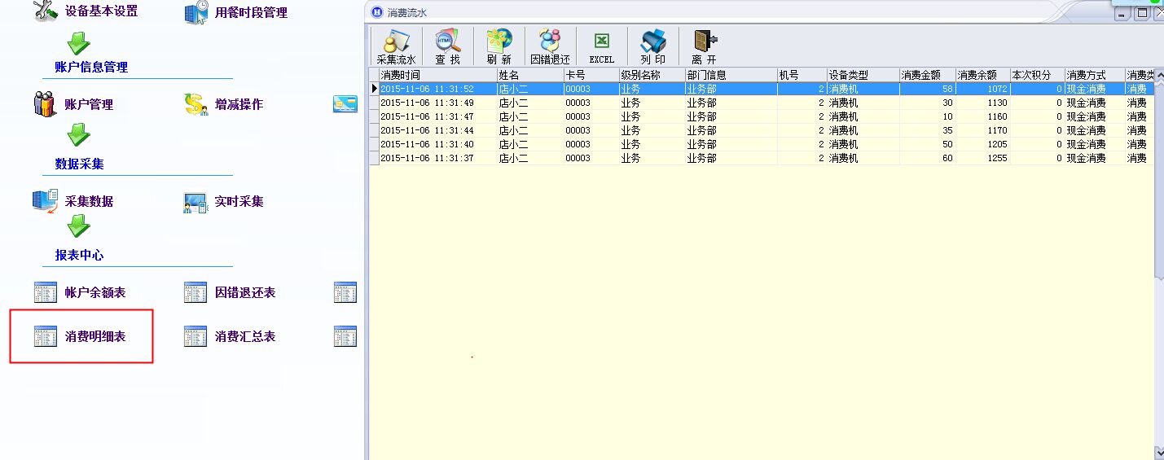The image size is (1164, 460).
Task: Open 增减操作 module
Action: pos(224,104)
